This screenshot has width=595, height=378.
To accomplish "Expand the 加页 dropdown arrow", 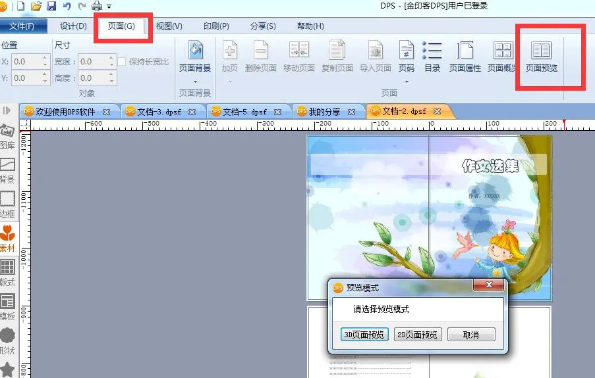I will point(229,81).
